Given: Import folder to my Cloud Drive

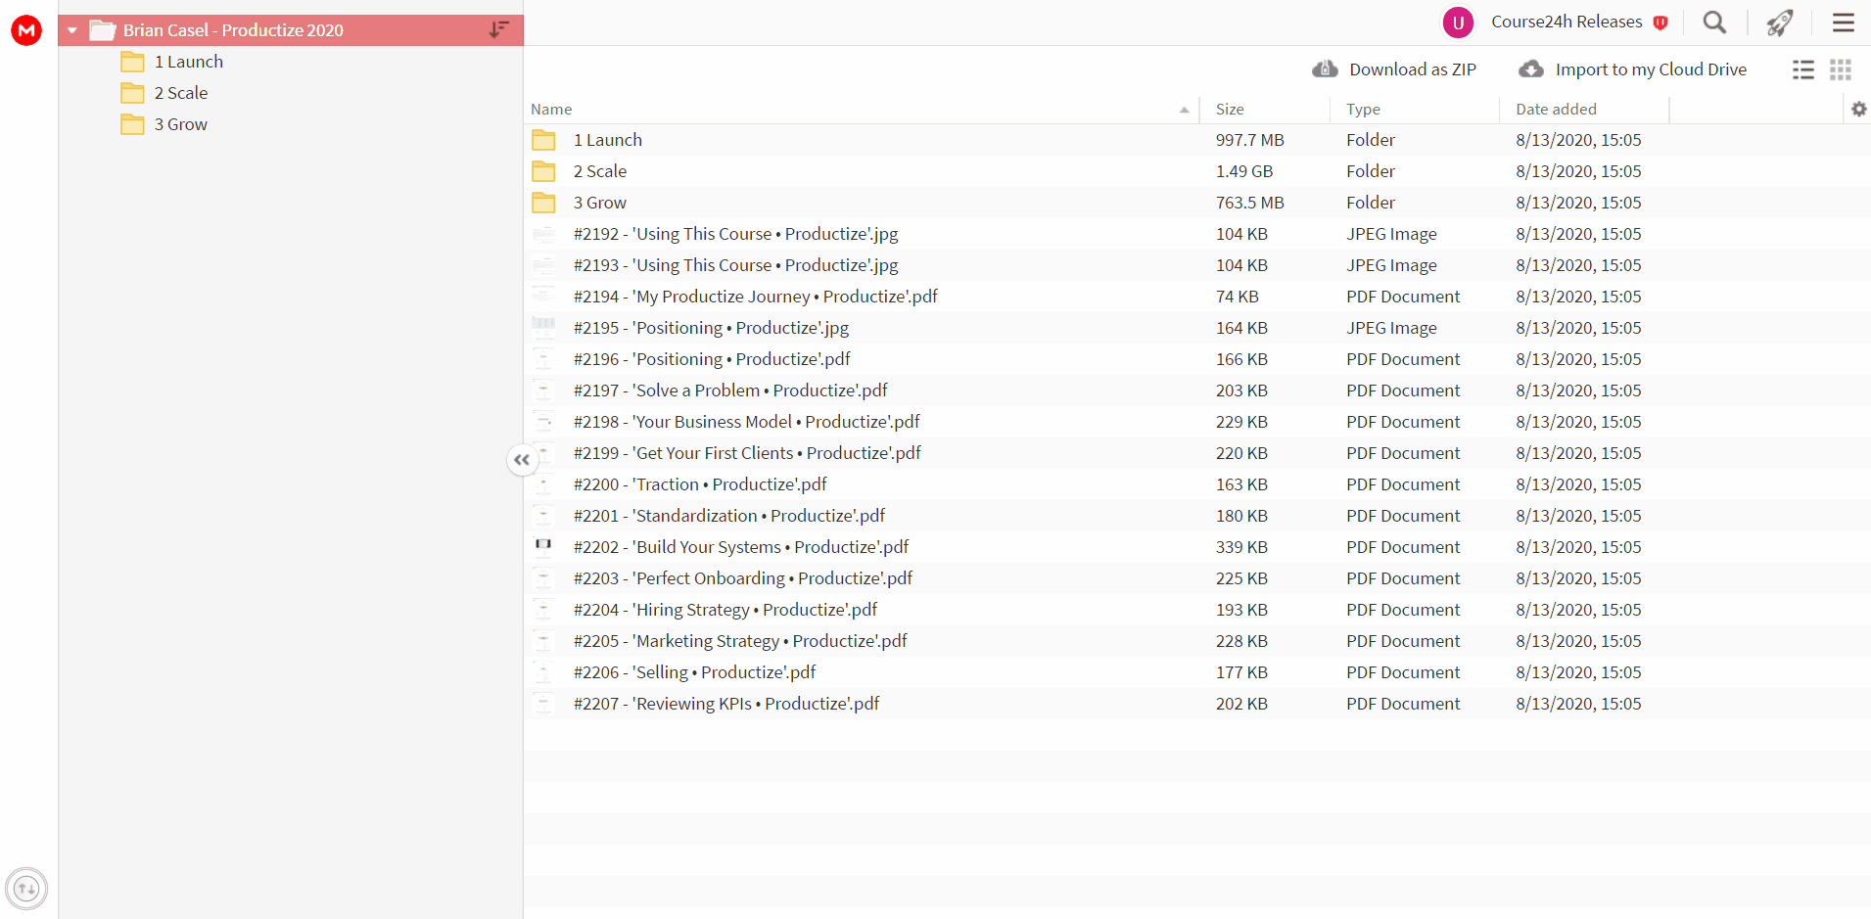Looking at the screenshot, I should click(x=1632, y=69).
